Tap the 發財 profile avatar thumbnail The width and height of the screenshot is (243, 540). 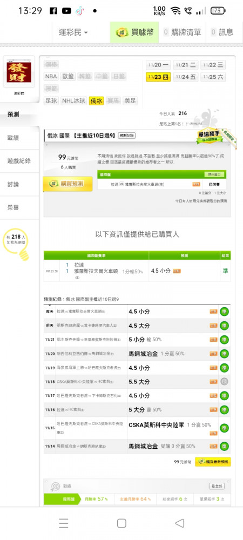(x=19, y=72)
